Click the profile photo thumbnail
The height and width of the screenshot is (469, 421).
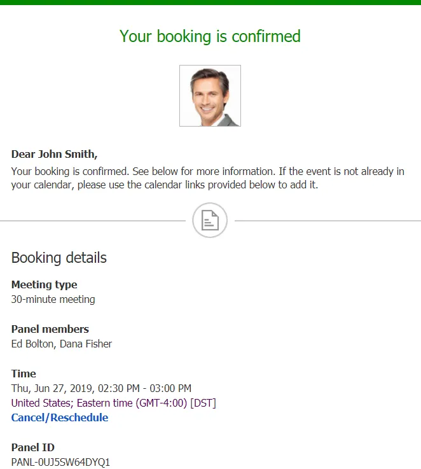coord(210,95)
